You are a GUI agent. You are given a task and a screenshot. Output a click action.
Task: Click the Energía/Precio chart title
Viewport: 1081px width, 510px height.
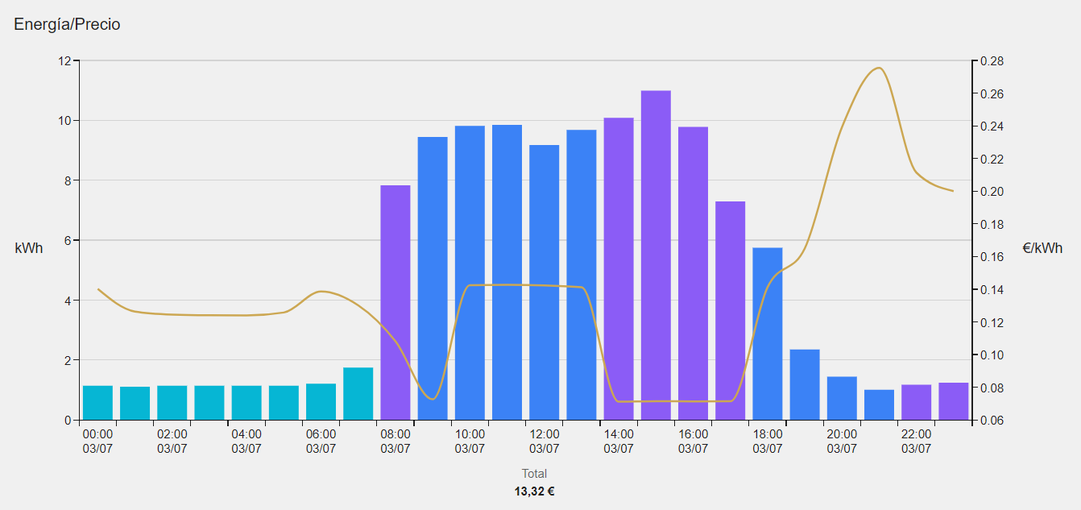tap(67, 25)
